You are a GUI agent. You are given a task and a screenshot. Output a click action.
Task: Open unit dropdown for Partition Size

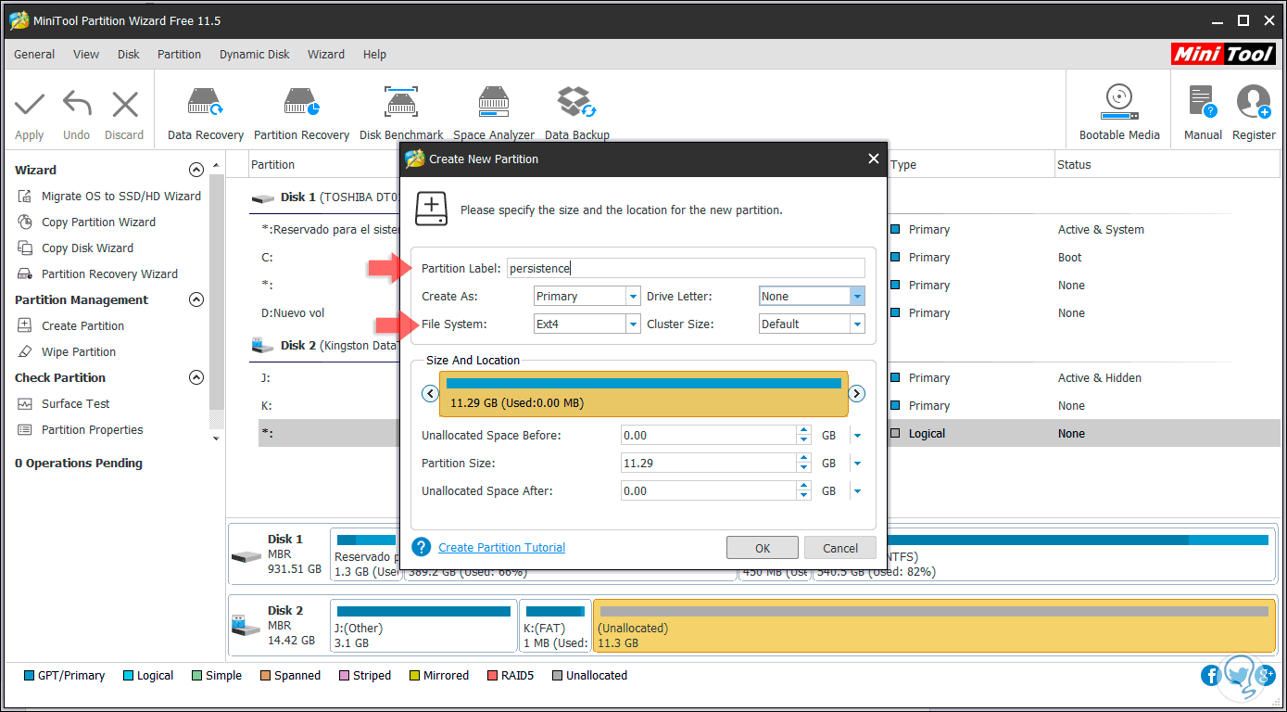[857, 463]
